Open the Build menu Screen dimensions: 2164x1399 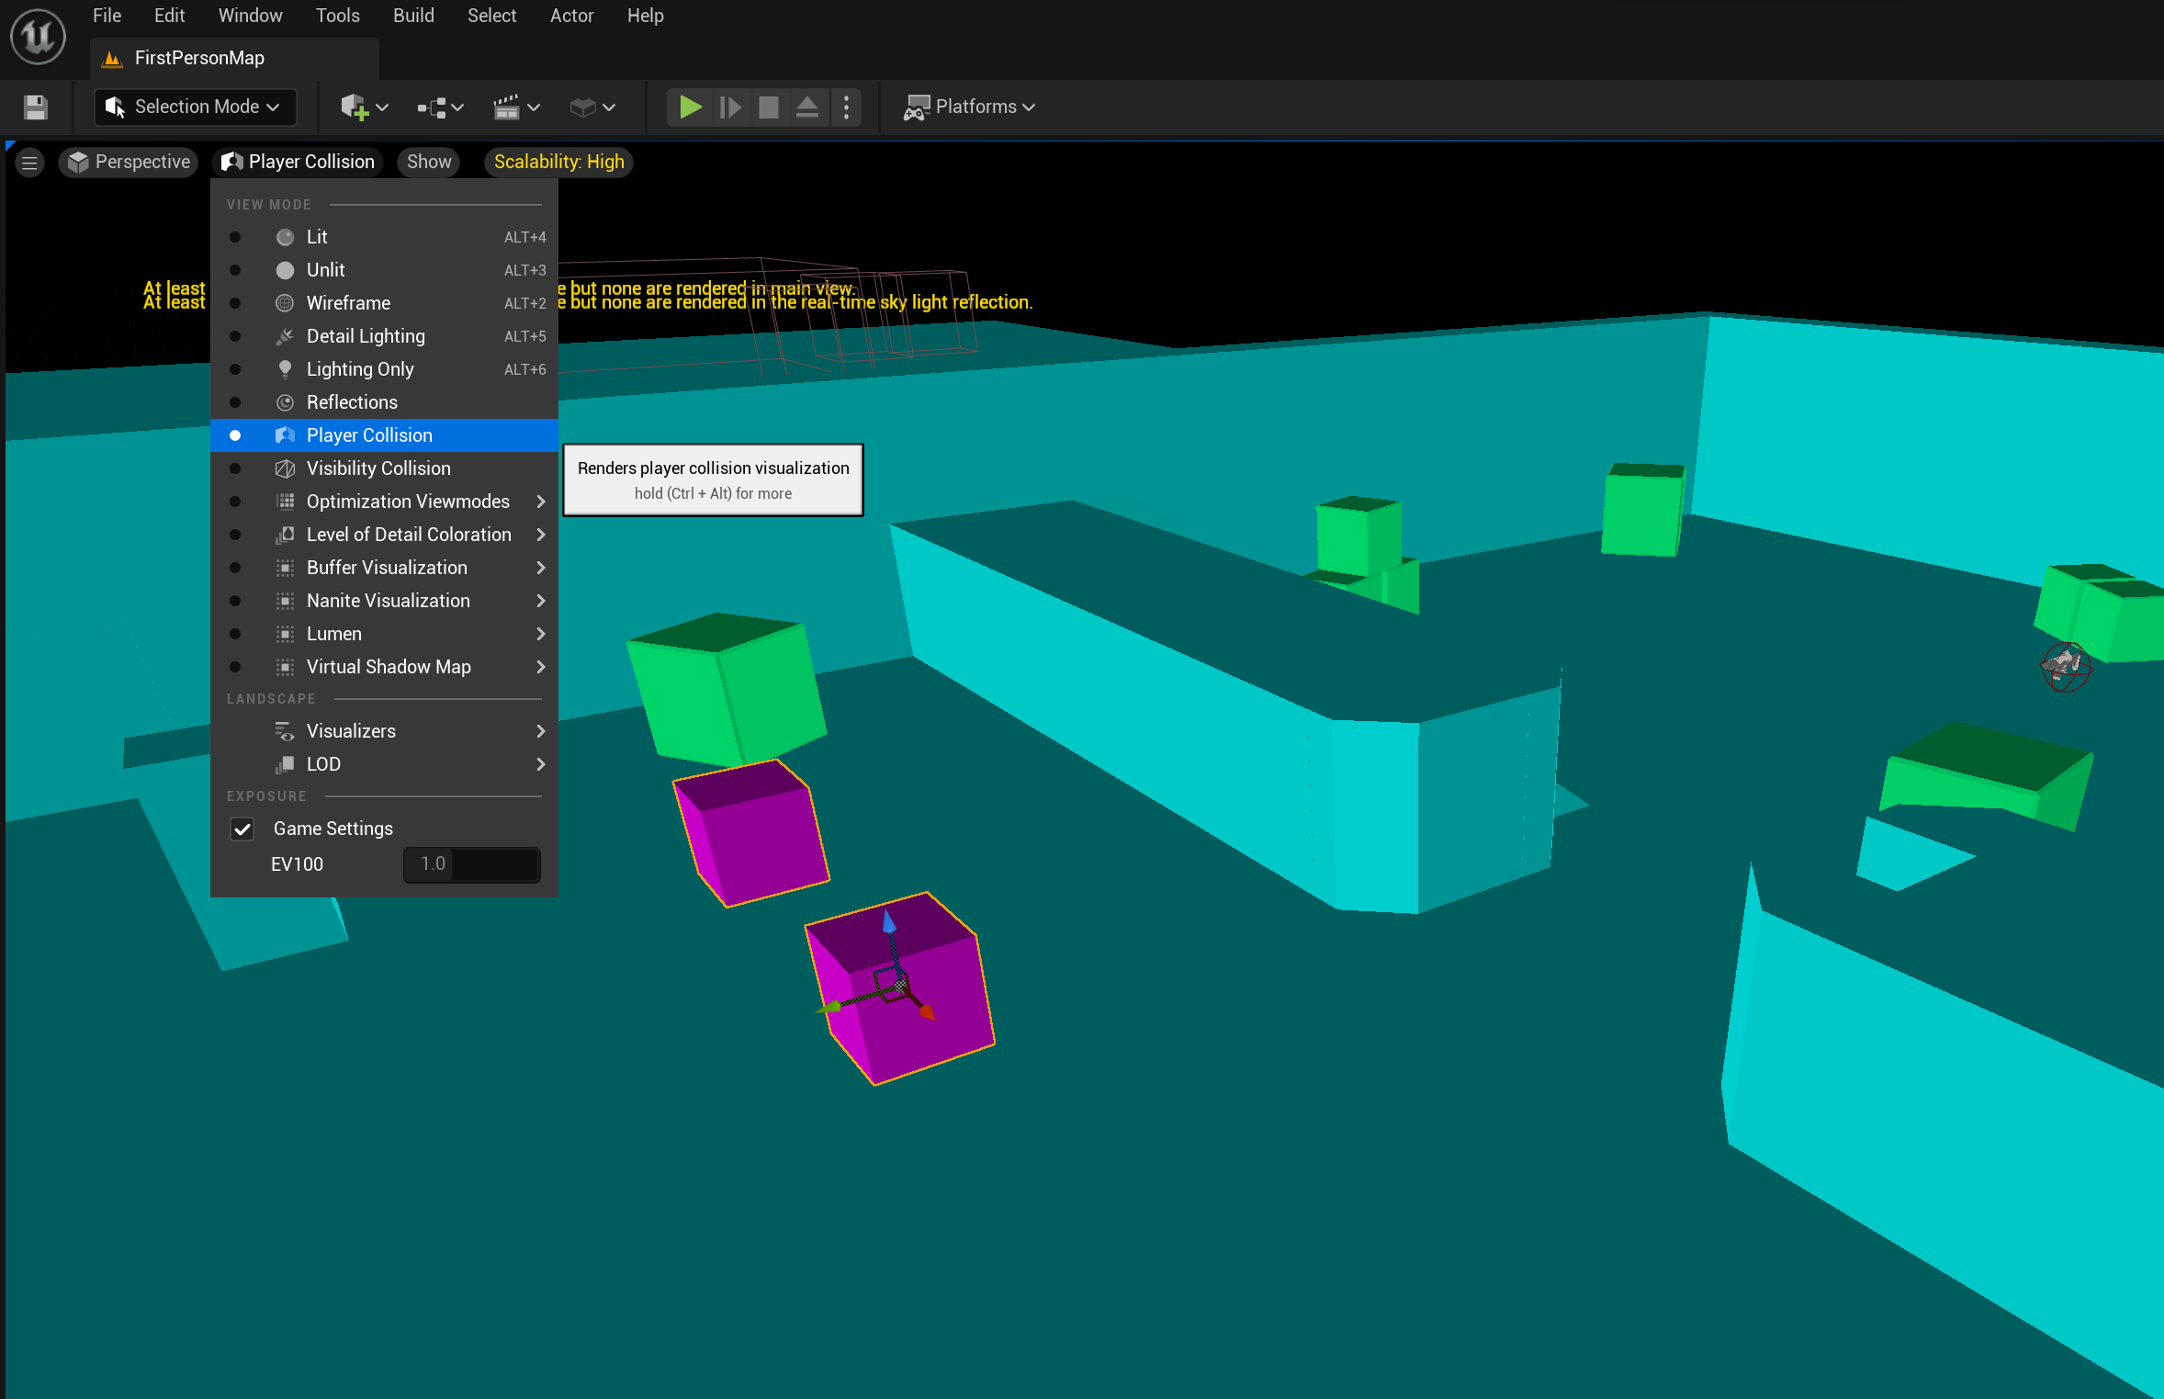click(x=413, y=16)
